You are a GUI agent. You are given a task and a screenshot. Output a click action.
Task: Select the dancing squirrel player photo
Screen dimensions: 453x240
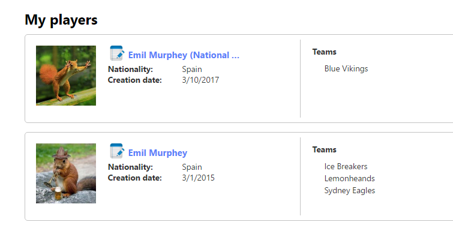(x=66, y=76)
